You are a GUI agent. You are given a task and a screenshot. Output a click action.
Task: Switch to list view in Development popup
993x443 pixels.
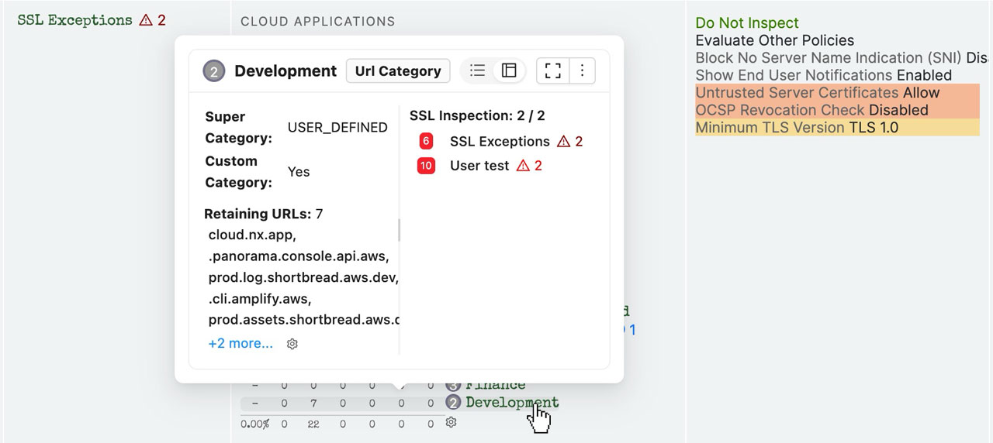[x=478, y=70]
